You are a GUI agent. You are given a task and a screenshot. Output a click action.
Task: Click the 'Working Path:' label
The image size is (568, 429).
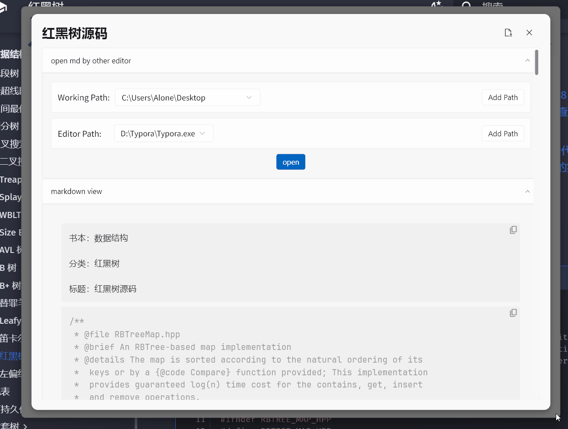[x=84, y=97]
